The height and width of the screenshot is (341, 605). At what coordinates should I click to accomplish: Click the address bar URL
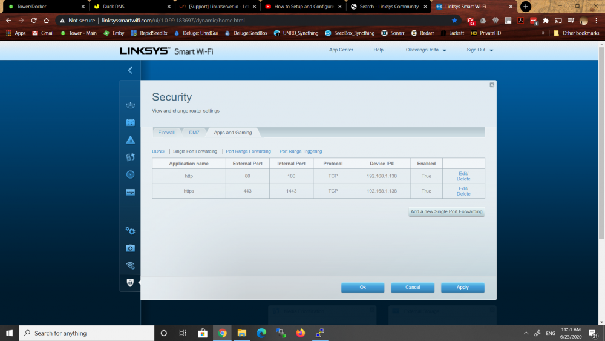click(x=173, y=21)
